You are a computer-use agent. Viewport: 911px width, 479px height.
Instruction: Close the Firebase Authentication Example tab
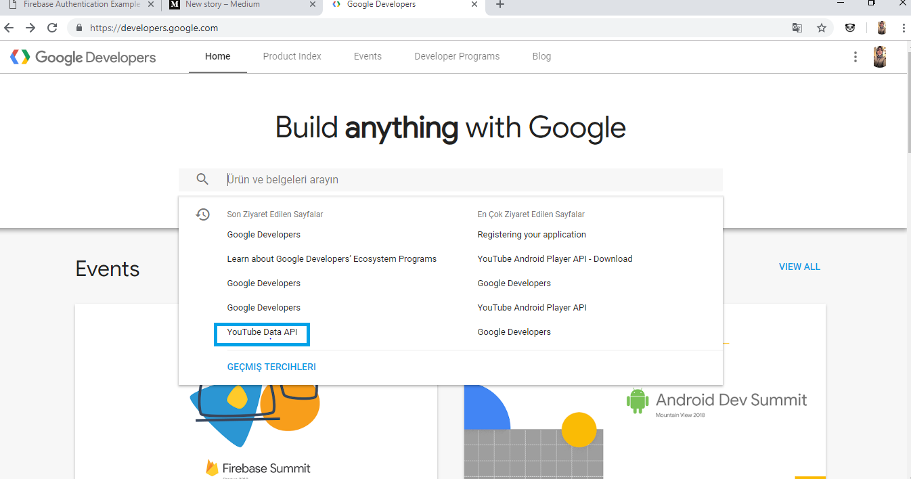point(151,5)
